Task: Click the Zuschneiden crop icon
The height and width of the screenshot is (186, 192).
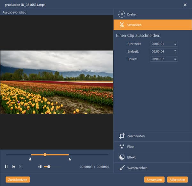Action: point(122,136)
